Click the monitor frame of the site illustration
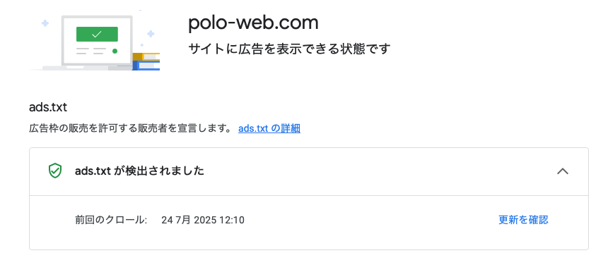This screenshot has width=608, height=265. [x=97, y=41]
